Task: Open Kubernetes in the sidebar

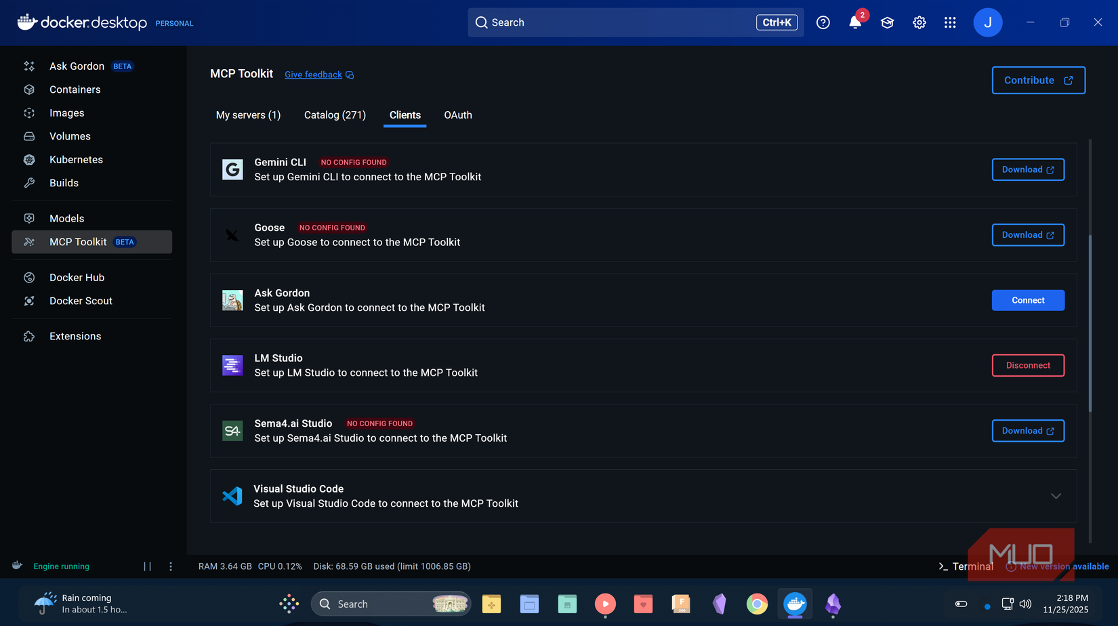Action: 91,160
